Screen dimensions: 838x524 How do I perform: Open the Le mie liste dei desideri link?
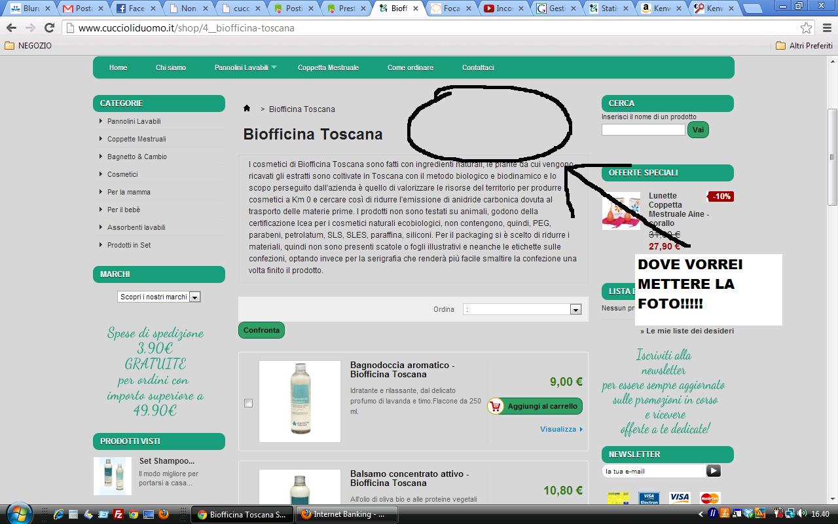687,331
